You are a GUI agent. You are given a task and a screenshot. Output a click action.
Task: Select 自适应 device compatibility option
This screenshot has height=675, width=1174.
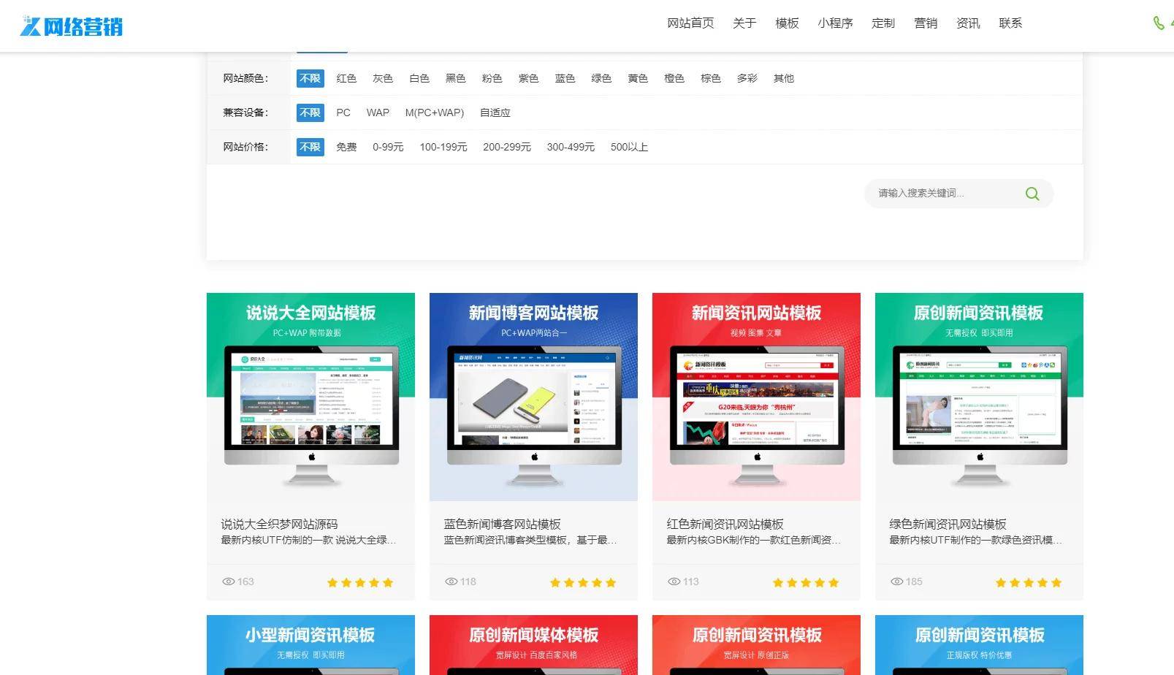tap(495, 113)
